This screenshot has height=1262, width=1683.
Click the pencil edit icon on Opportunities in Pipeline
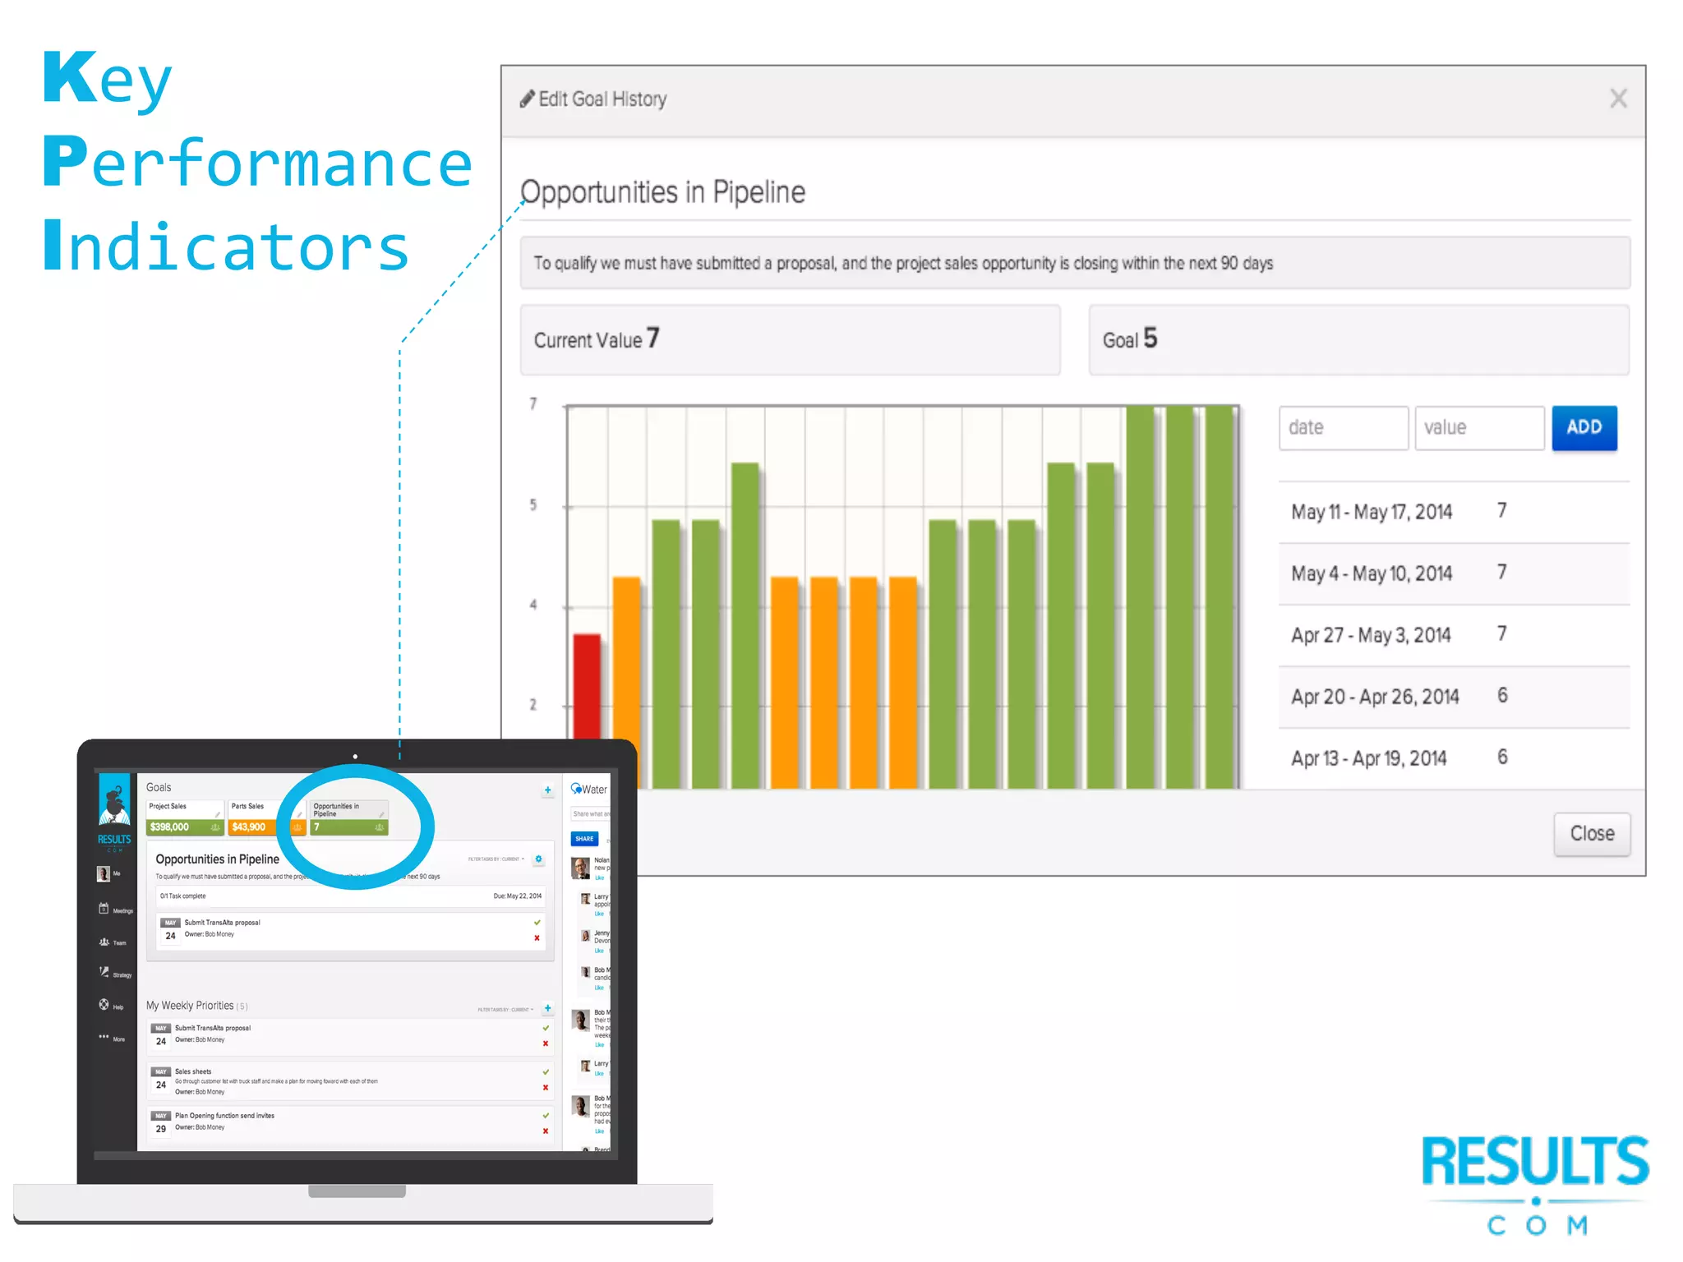click(x=381, y=814)
